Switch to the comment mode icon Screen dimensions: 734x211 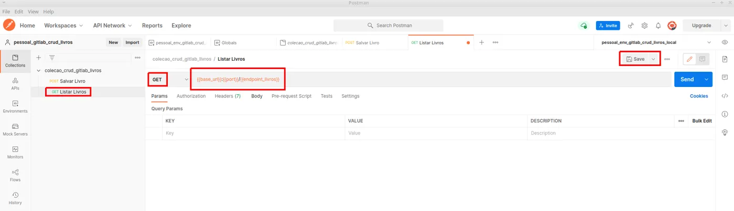703,59
